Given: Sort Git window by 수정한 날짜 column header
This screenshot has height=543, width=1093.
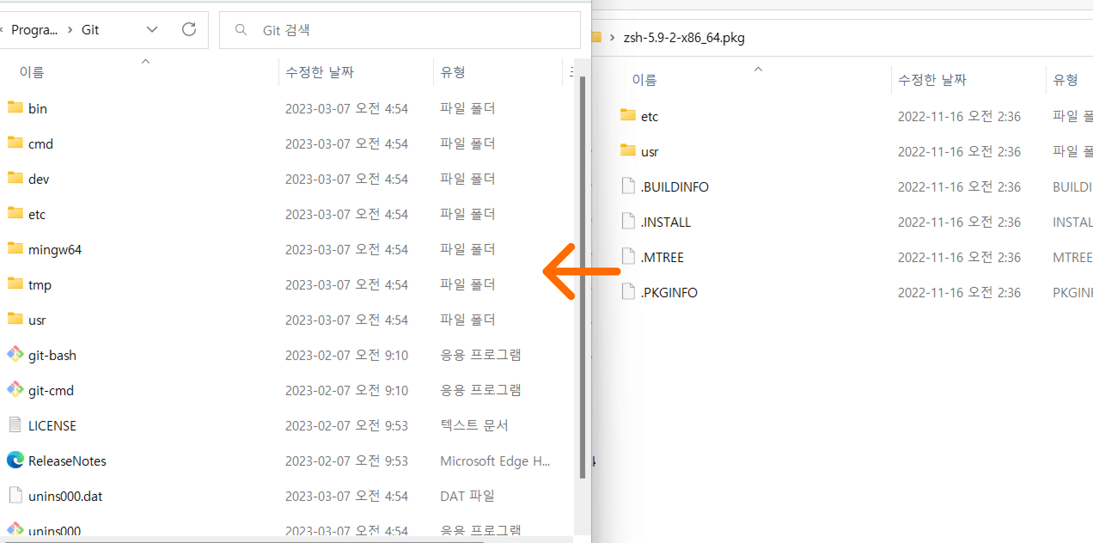Looking at the screenshot, I should [320, 72].
